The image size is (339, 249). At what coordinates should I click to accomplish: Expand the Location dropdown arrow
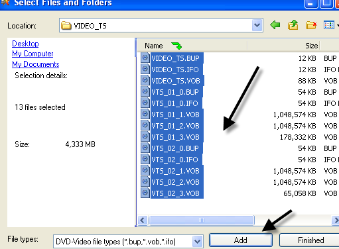click(257, 25)
